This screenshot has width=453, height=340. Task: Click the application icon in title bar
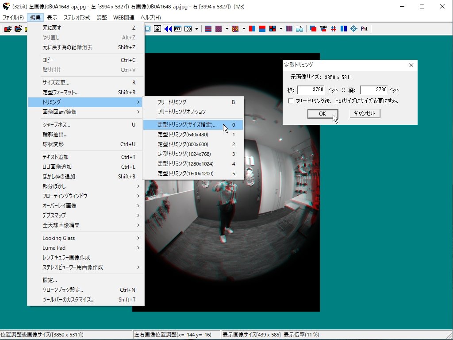(6, 6)
